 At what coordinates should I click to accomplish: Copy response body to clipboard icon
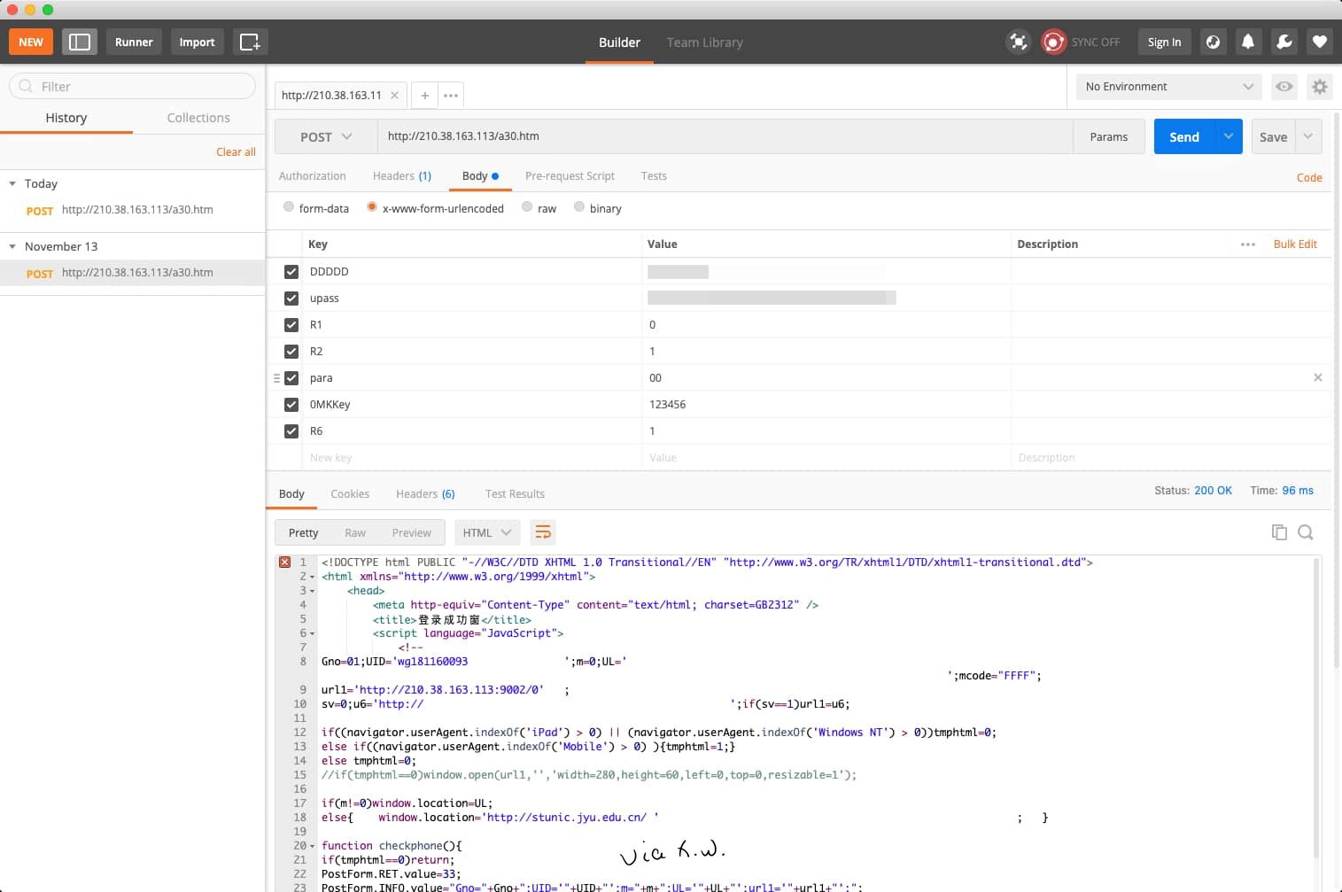point(1278,532)
